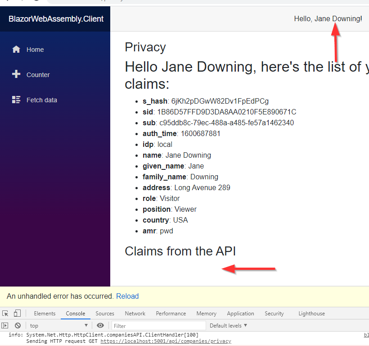Screen dimensions: 369x346
Task: Activate the inspect element picker icon
Action: (5, 314)
